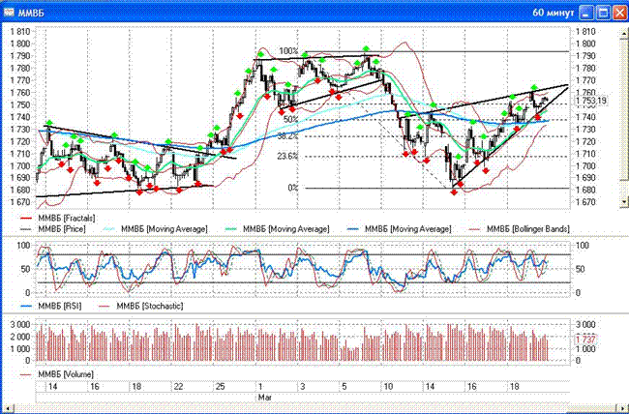Click the Fibonacci '100%' level label
This screenshot has width=629, height=414.
tap(288, 51)
